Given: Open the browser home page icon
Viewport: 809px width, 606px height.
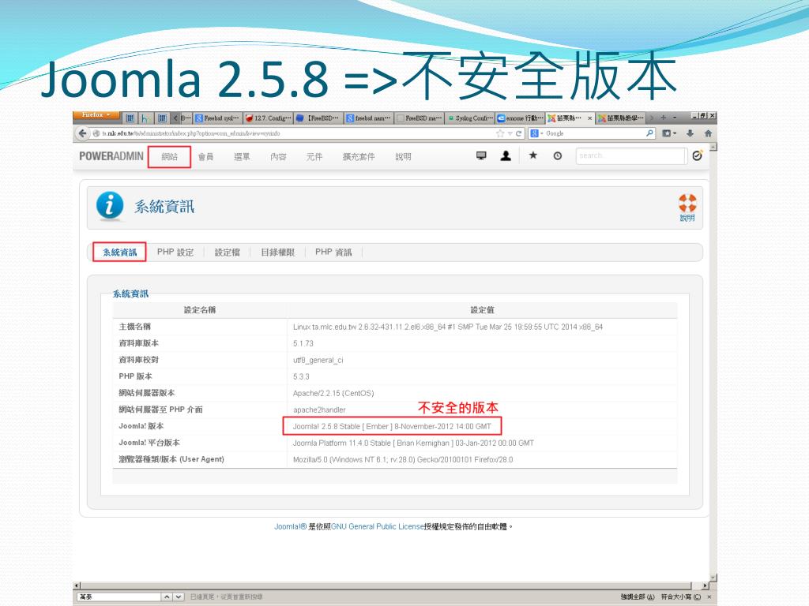Looking at the screenshot, I should click(708, 133).
